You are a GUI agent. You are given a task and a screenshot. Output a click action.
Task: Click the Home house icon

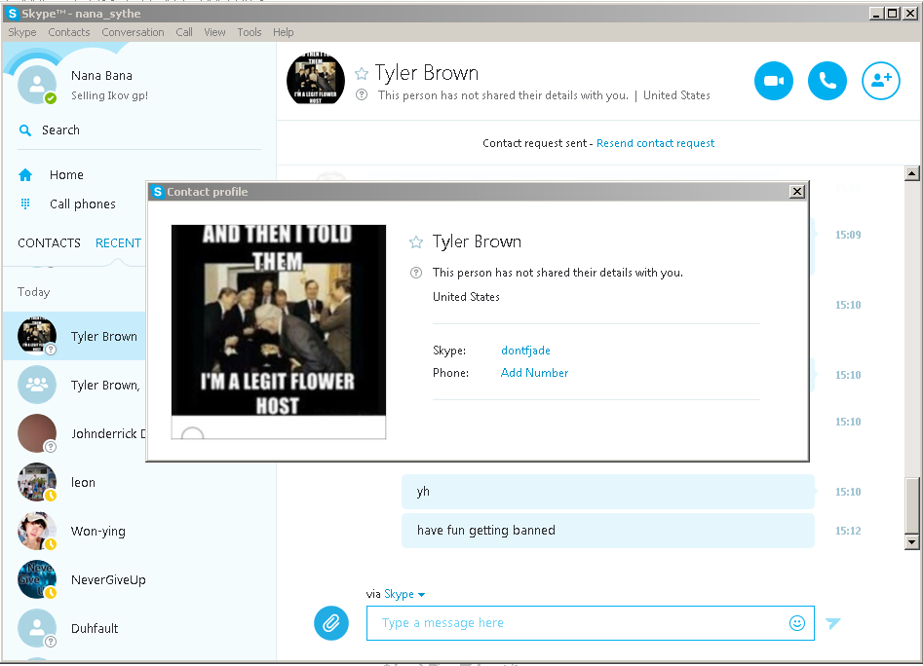coord(25,174)
